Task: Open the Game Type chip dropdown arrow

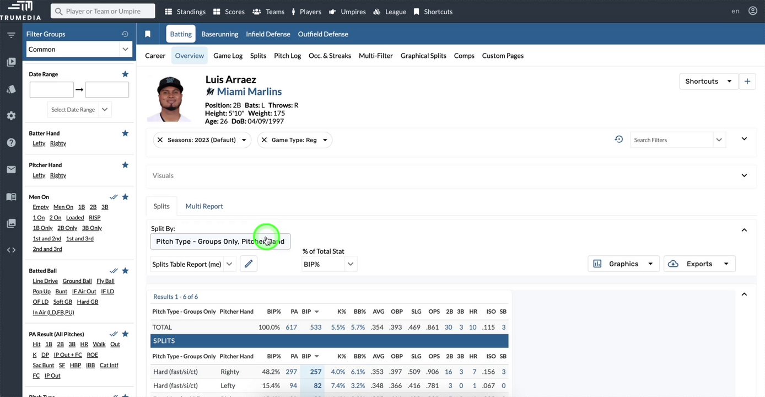Action: [325, 140]
